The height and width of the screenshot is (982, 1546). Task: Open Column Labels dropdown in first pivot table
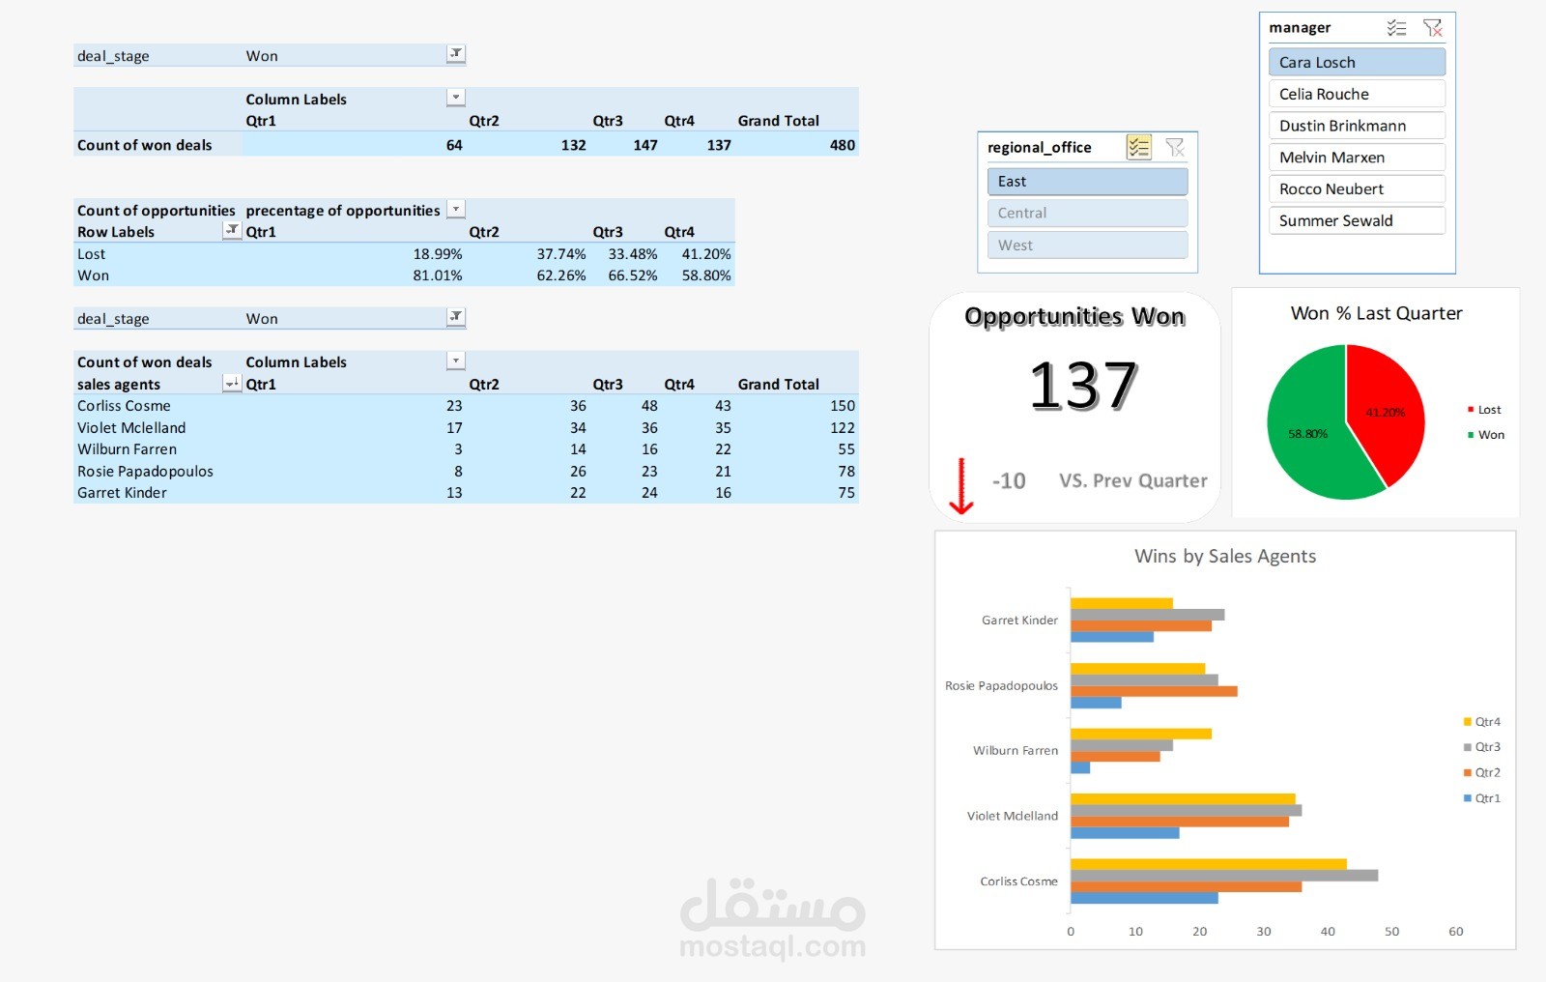pos(456,98)
